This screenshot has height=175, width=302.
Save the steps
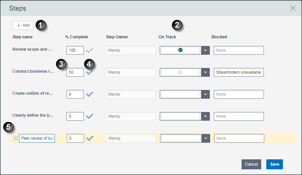[x=275, y=164]
